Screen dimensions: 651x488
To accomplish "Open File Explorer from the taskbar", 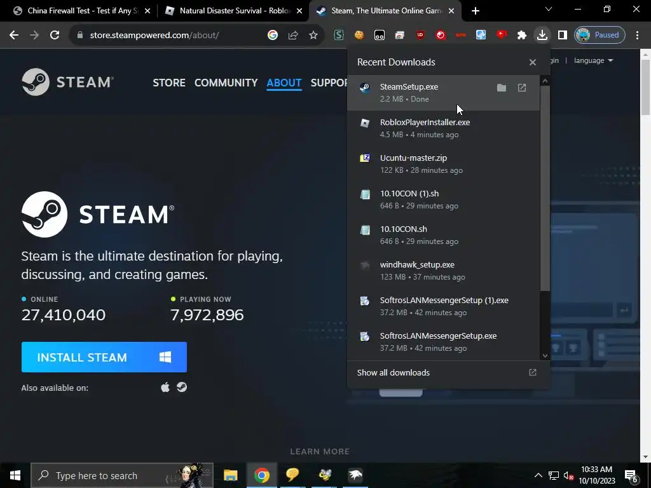I will click(x=230, y=475).
